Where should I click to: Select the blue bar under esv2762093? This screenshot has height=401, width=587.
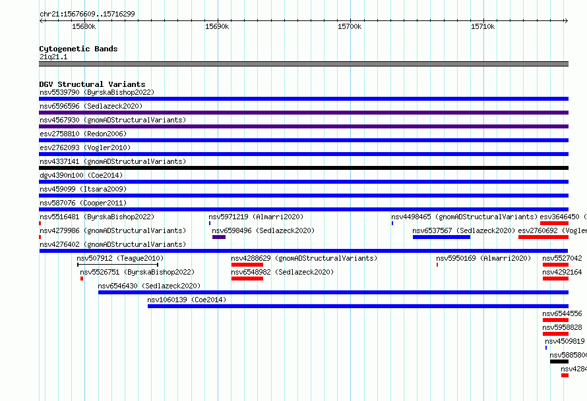click(303, 154)
